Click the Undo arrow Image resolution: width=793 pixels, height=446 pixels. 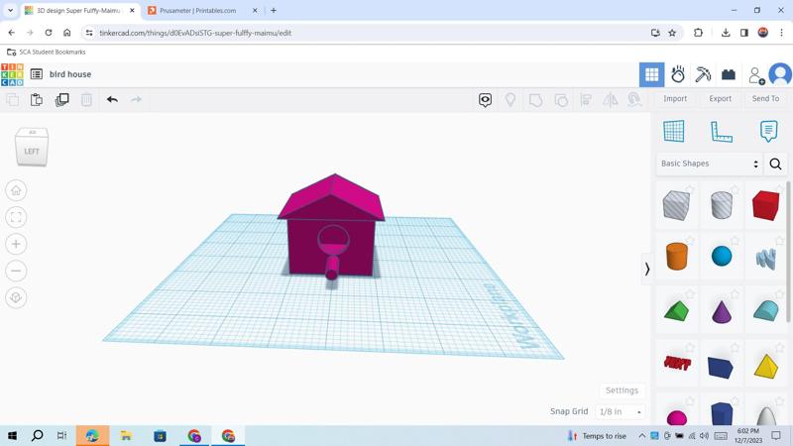pyautogui.click(x=112, y=99)
